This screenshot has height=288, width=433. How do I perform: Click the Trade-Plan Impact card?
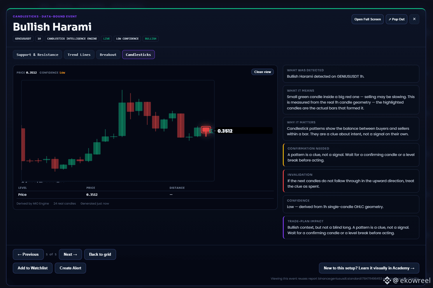click(x=351, y=227)
